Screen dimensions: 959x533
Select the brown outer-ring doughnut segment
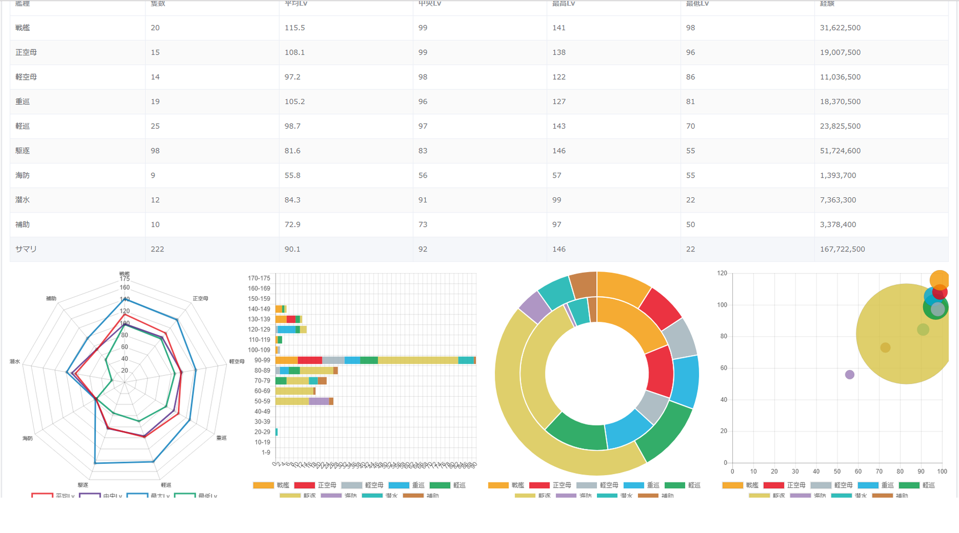point(584,284)
